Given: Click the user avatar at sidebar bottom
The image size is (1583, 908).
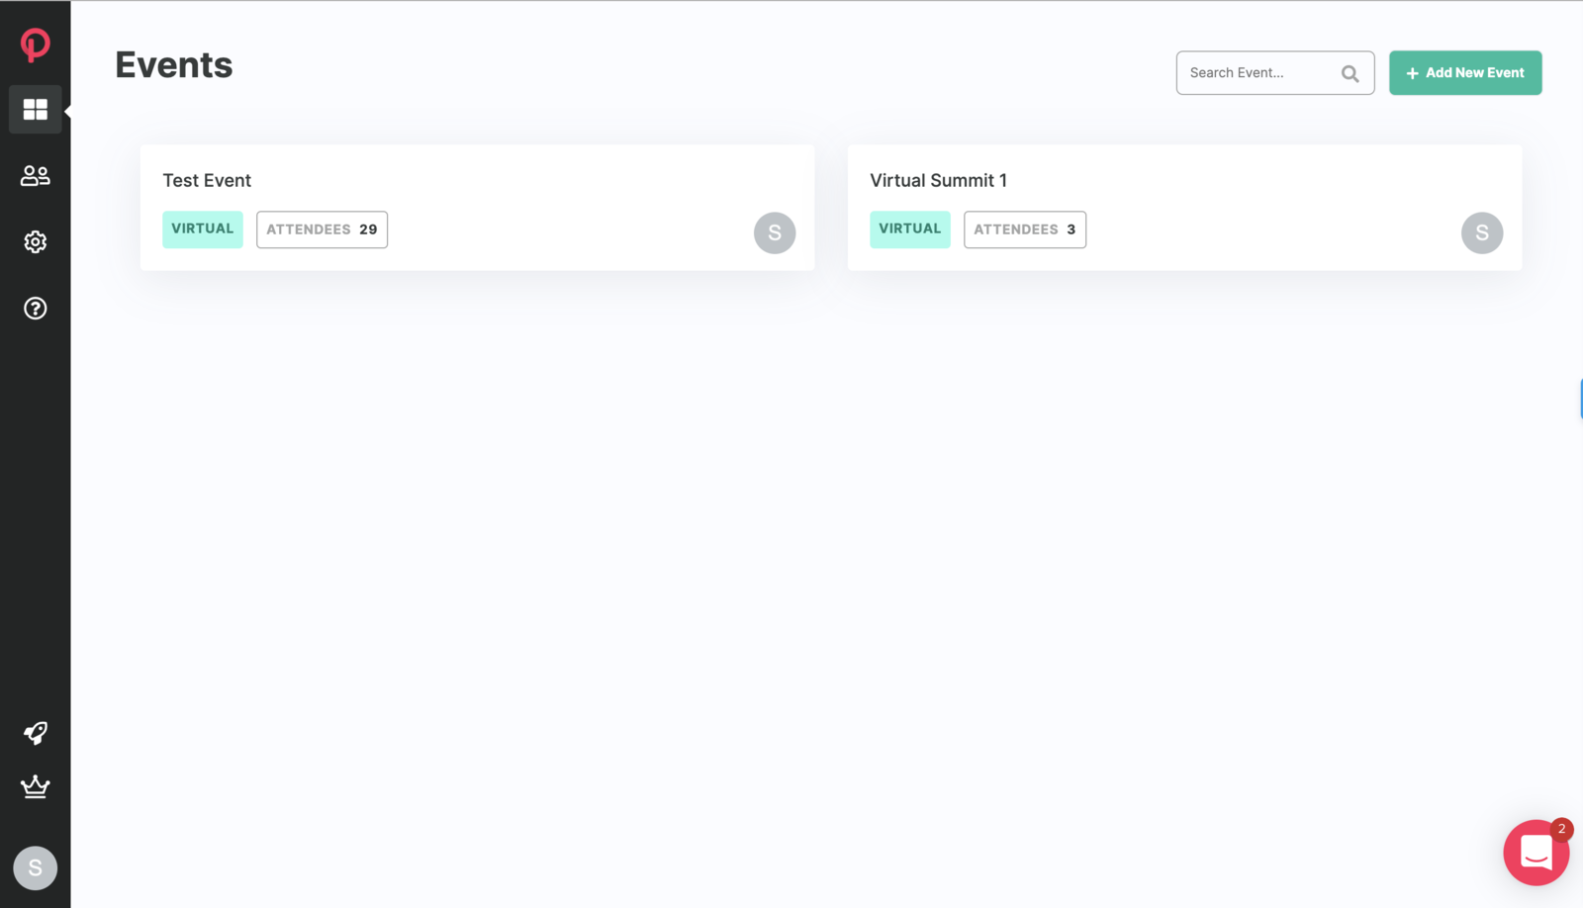Looking at the screenshot, I should point(36,867).
